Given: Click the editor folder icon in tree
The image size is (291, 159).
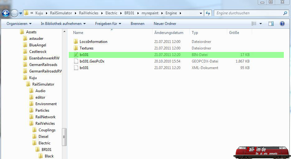Looking at the screenshot, I should 31,97.
